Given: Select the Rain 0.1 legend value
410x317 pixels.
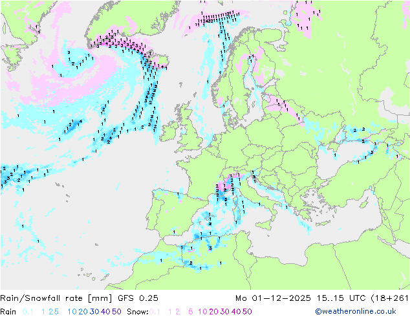Looking at the screenshot, I should pos(28,312).
